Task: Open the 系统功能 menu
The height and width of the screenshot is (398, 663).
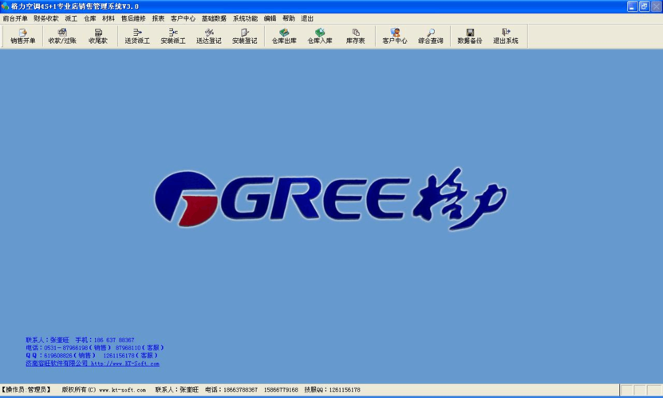Action: [245, 18]
